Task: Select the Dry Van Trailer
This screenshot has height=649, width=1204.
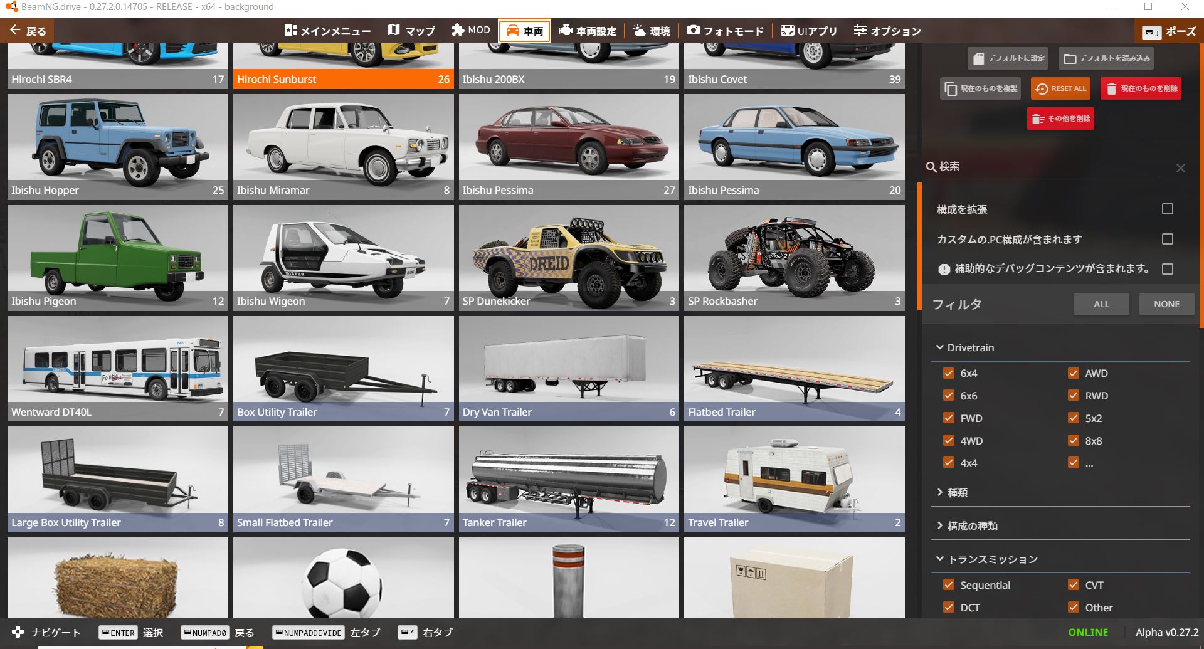Action: (569, 369)
